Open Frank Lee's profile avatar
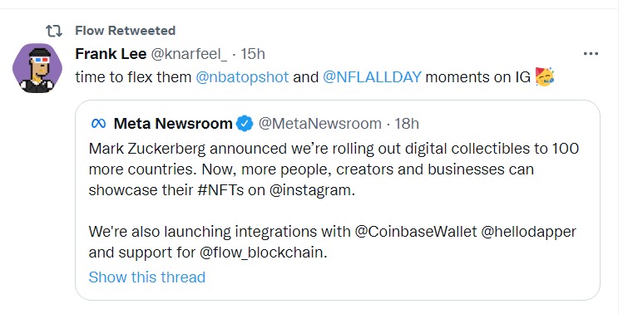The height and width of the screenshot is (314, 623). (x=37, y=68)
